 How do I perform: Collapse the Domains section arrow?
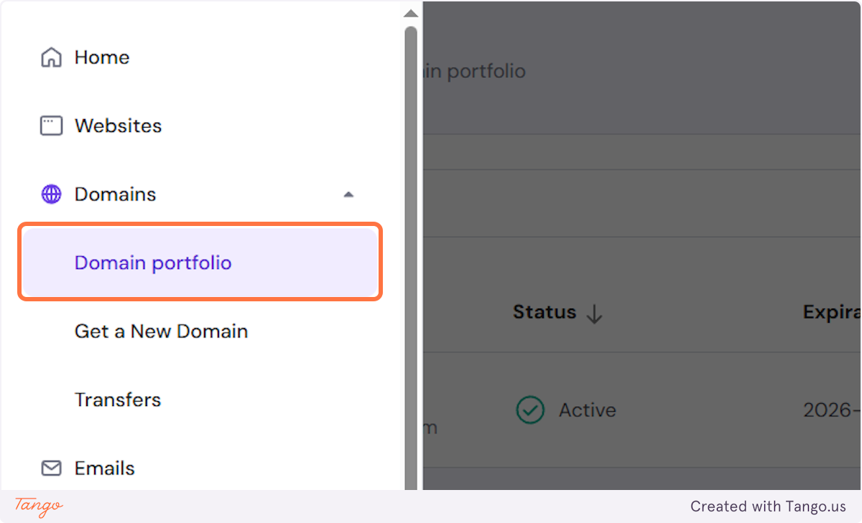point(348,194)
